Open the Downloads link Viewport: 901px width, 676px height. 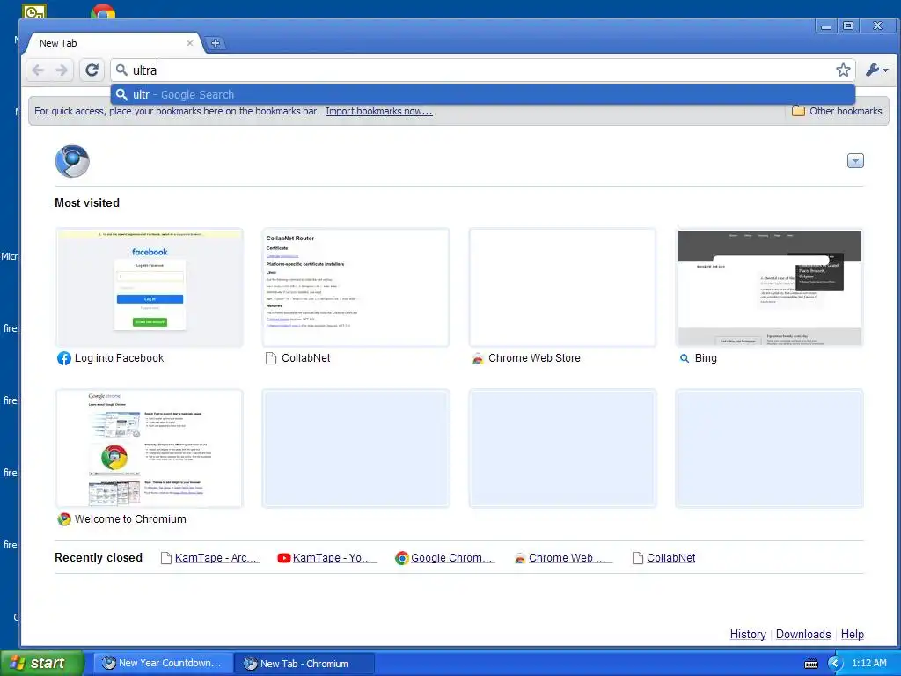[x=803, y=634]
